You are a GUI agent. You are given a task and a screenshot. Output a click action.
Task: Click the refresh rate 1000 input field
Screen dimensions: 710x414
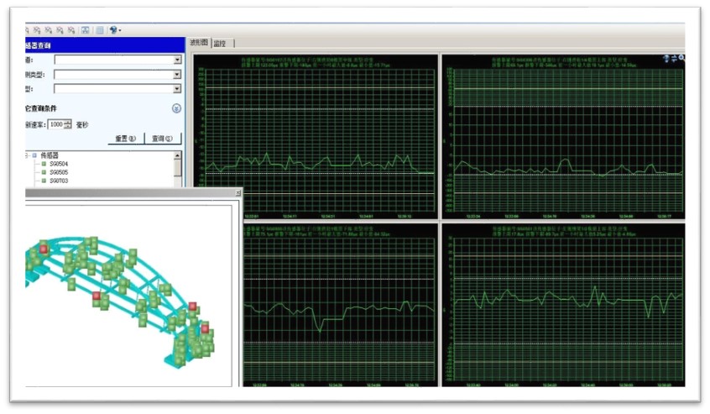pyautogui.click(x=56, y=124)
